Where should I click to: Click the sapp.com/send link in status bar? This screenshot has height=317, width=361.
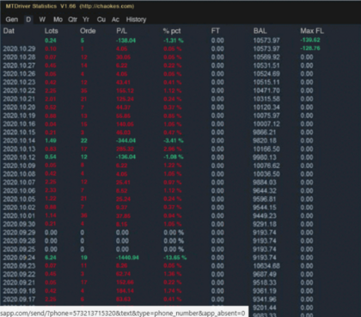point(123,313)
